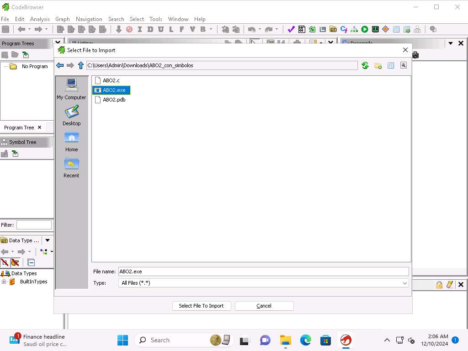Toggle filter pointers in Data Type Manager
This screenshot has width=468, height=351.
(x=15, y=262)
